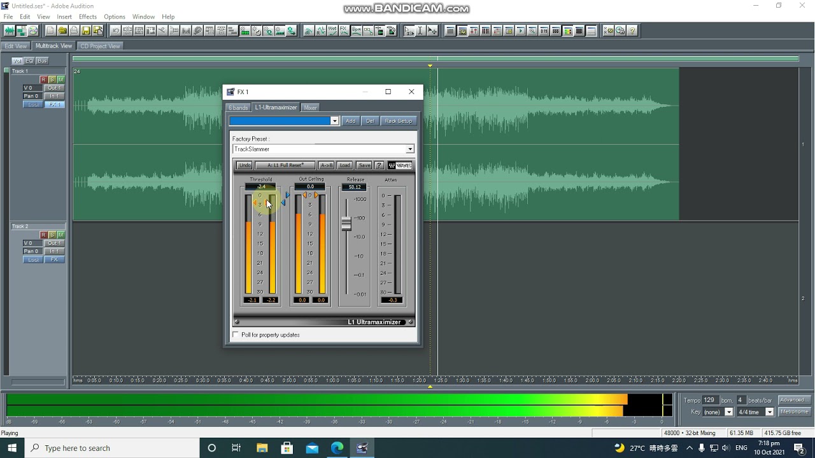The image size is (815, 458).
Task: Toggle the Track 1 Lock button
Action: pyautogui.click(x=33, y=104)
